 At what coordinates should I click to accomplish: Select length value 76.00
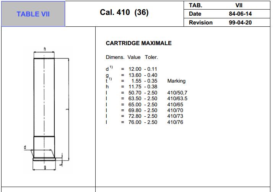tap(135, 122)
